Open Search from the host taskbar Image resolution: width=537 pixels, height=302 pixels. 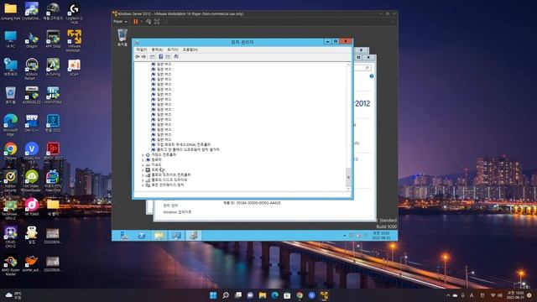click(x=226, y=295)
